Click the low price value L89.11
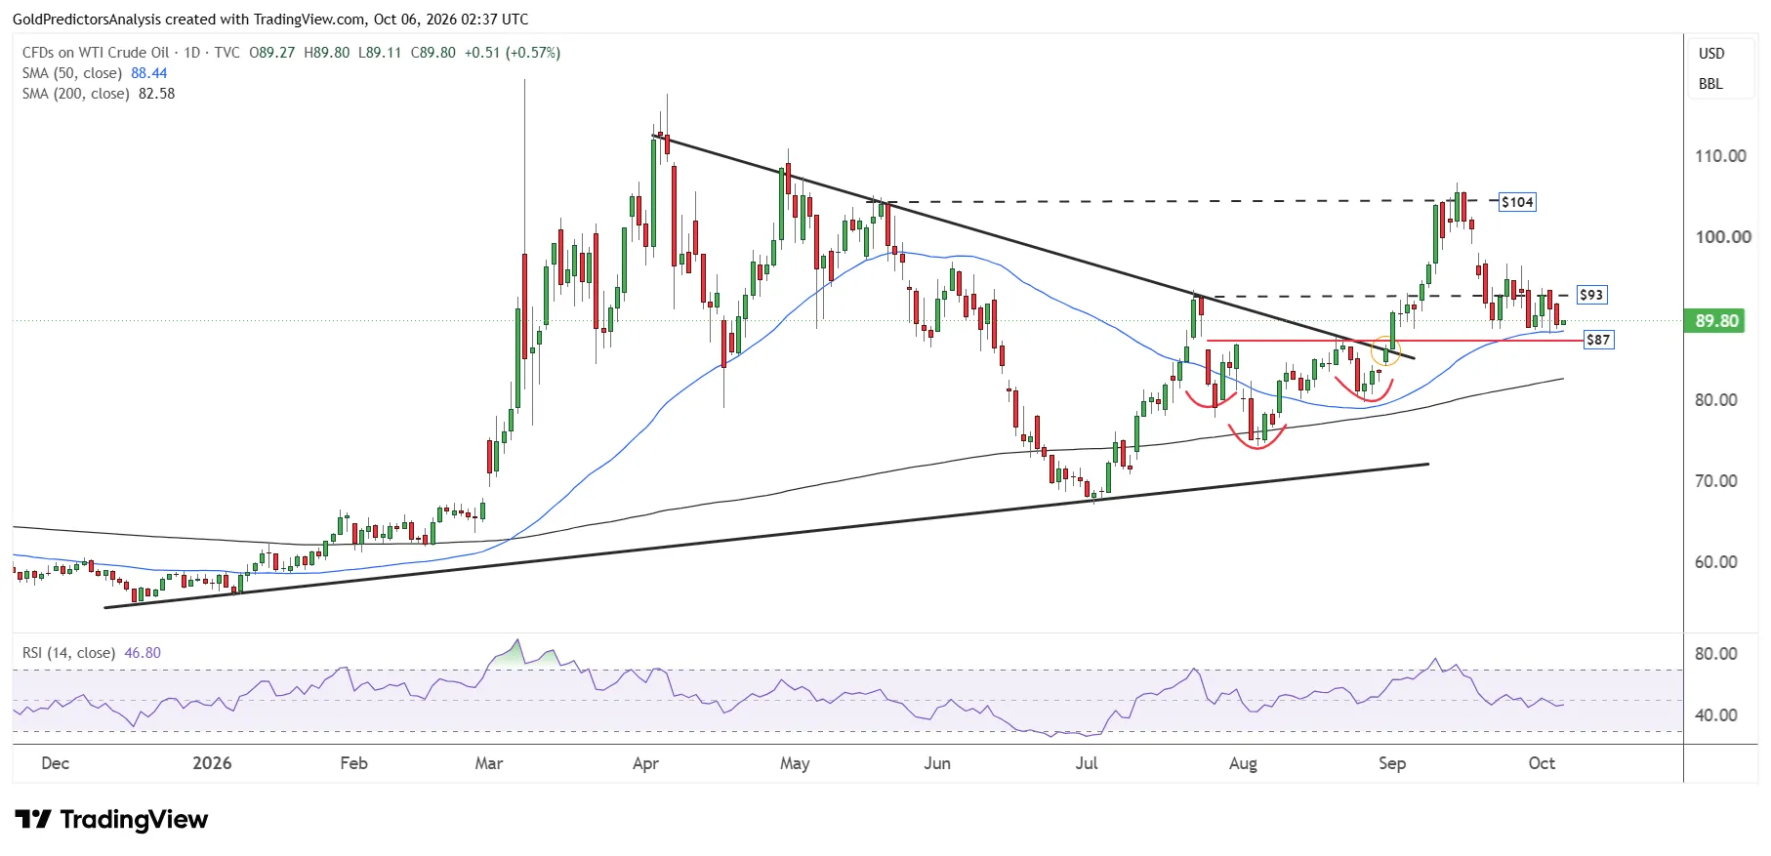1771x856 pixels. [x=380, y=53]
